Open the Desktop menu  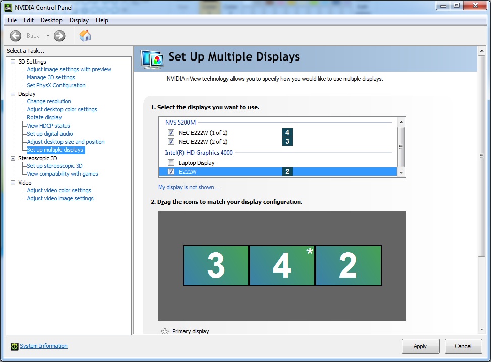coord(51,20)
